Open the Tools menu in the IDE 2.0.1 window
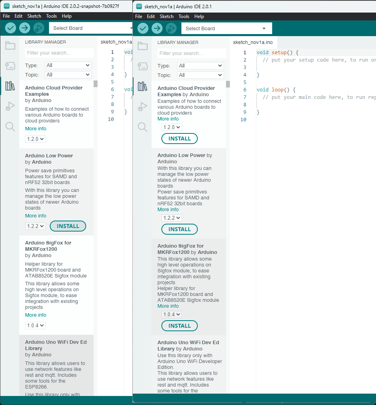The width and height of the screenshot is (376, 405). tap(184, 16)
